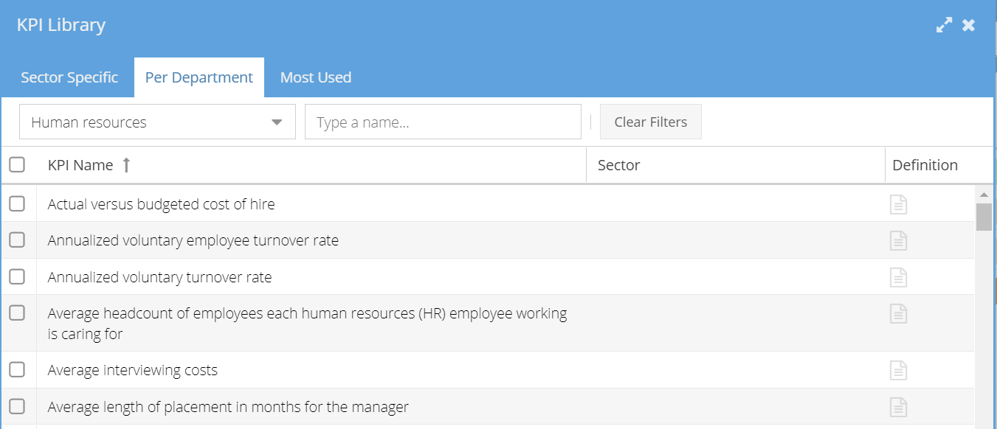This screenshot has width=997, height=429.
Task: View definition of Average interviewing costs
Action: (898, 370)
